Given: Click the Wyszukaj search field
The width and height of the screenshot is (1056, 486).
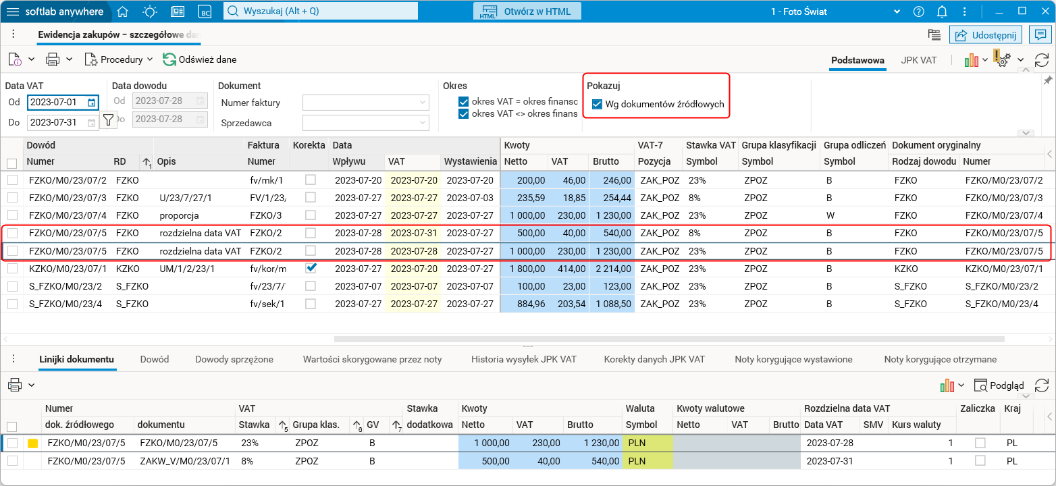Looking at the screenshot, I should tap(321, 11).
